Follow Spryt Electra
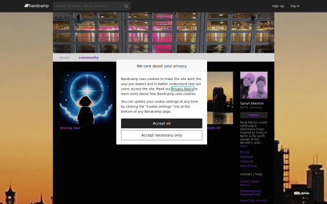The height and width of the screenshot is (204, 327). tap(254, 115)
